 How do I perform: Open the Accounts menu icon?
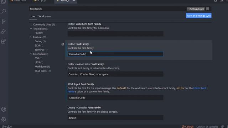[x=4, y=109]
